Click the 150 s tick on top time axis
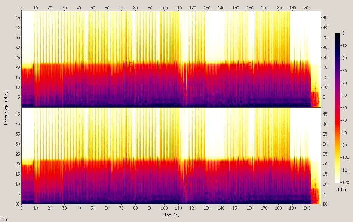This screenshot has height=222, width=353. click(x=235, y=7)
